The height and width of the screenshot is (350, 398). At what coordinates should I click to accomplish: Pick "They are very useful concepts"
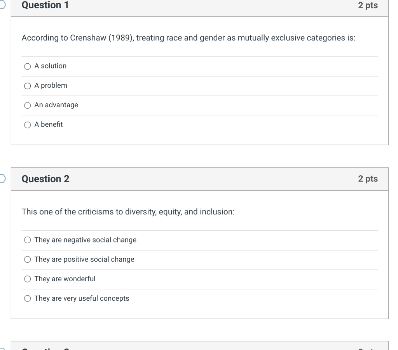(27, 298)
